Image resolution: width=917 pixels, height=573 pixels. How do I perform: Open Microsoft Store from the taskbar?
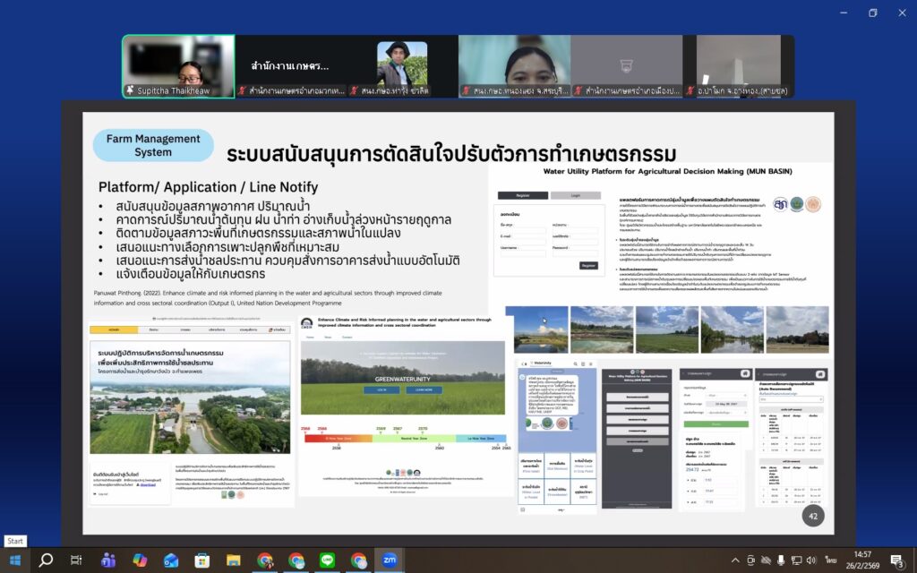click(x=202, y=560)
